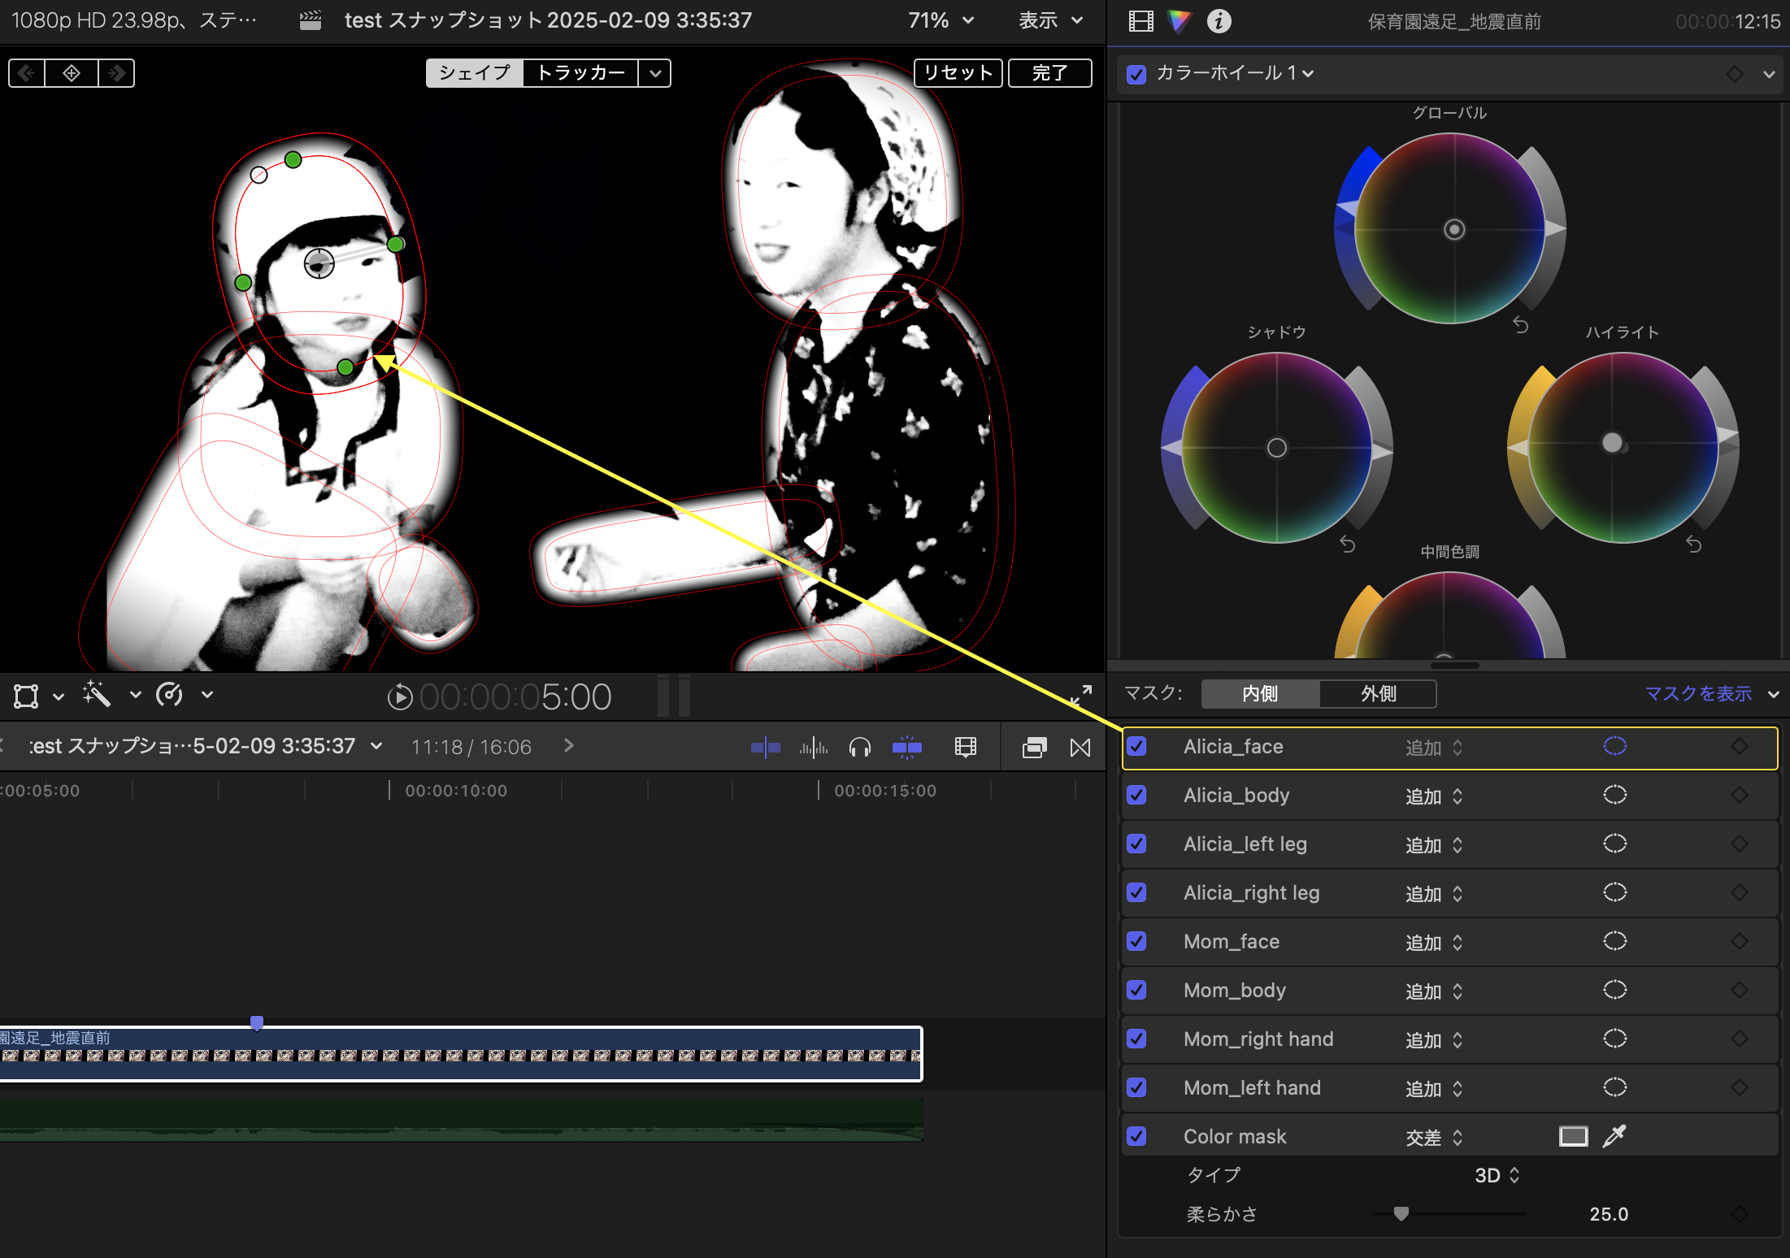
Task: Reset the Shadows color wheel
Action: click(1348, 544)
